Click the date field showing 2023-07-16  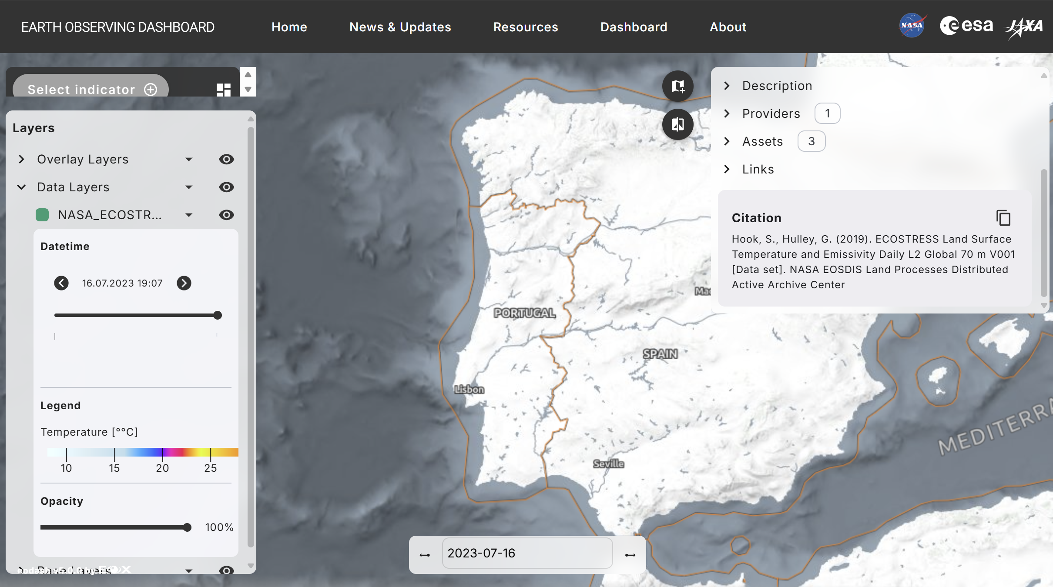point(527,553)
